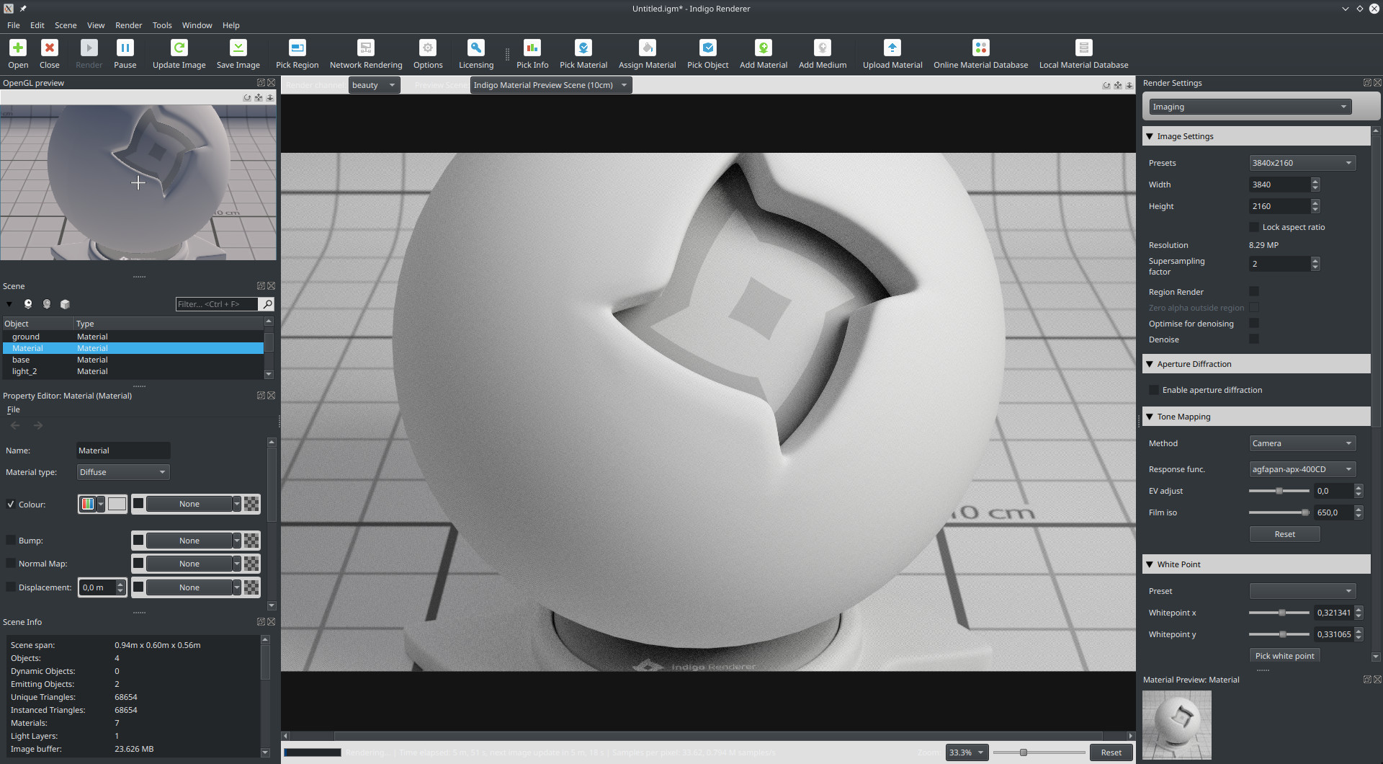Open the Tools menu
The height and width of the screenshot is (764, 1383).
(162, 25)
